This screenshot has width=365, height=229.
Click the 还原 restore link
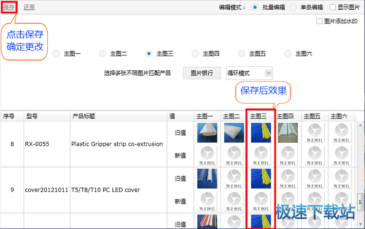pos(29,7)
